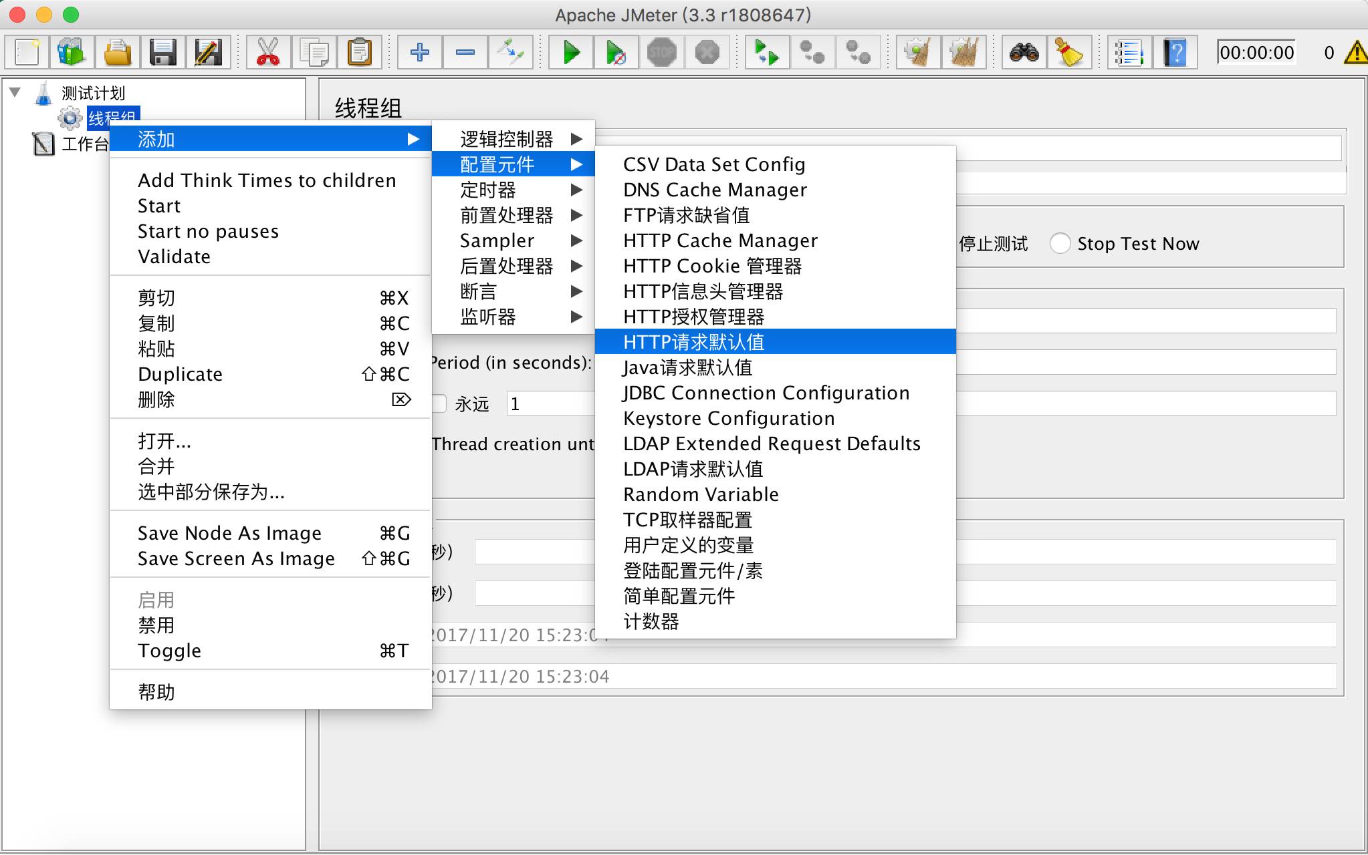Click the Clear All brooms icon
Viewport: 1368px width, 855px height.
point(963,52)
